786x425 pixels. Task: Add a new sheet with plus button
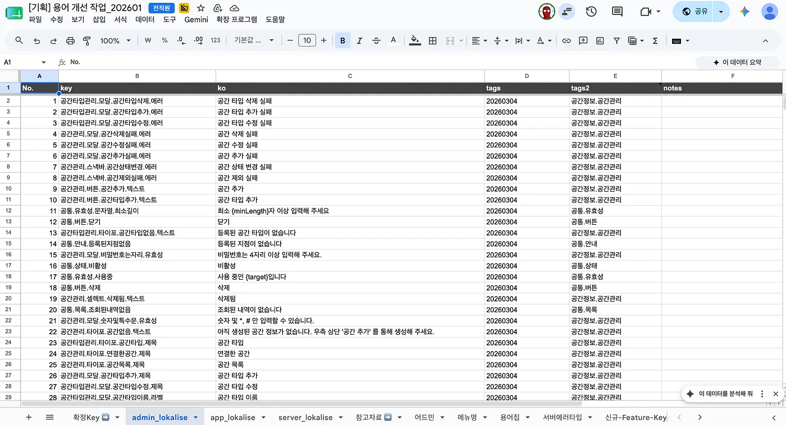pyautogui.click(x=29, y=417)
